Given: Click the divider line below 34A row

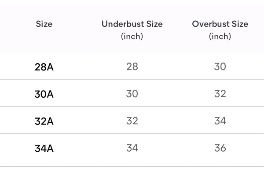Looking at the screenshot, I should click(132, 166).
